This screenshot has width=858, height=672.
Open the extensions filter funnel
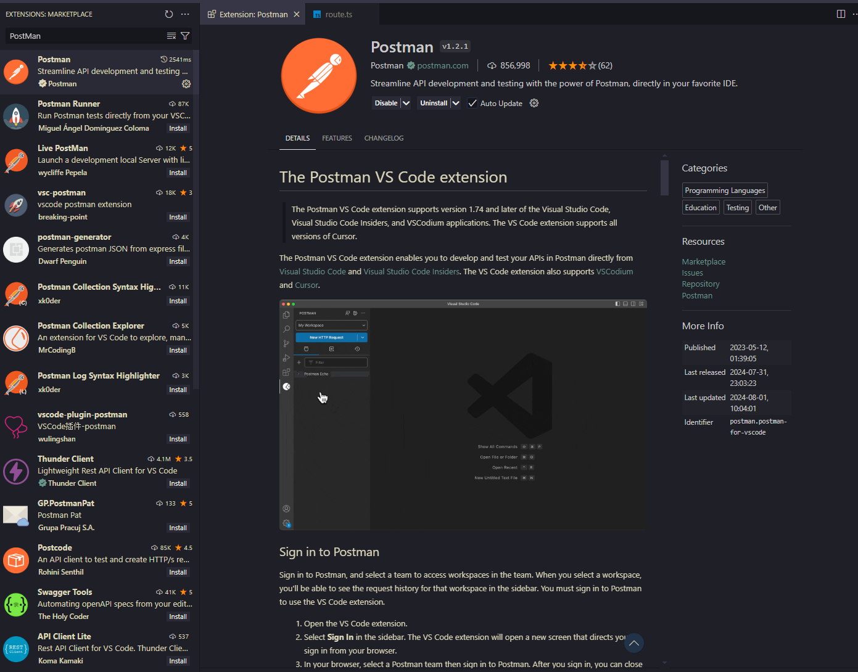(x=184, y=36)
